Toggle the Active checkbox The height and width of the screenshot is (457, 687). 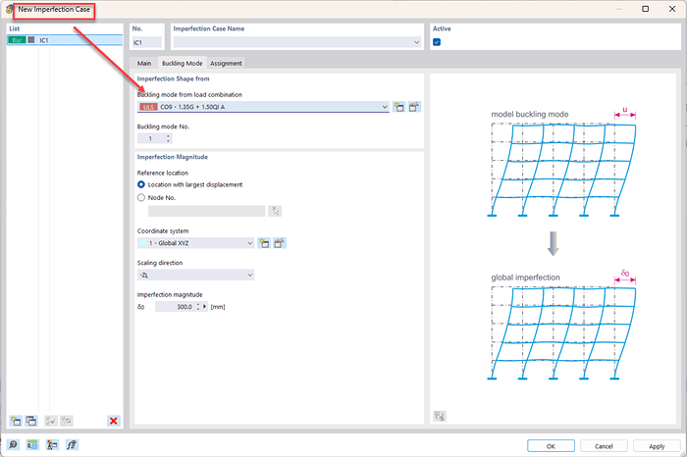[437, 42]
